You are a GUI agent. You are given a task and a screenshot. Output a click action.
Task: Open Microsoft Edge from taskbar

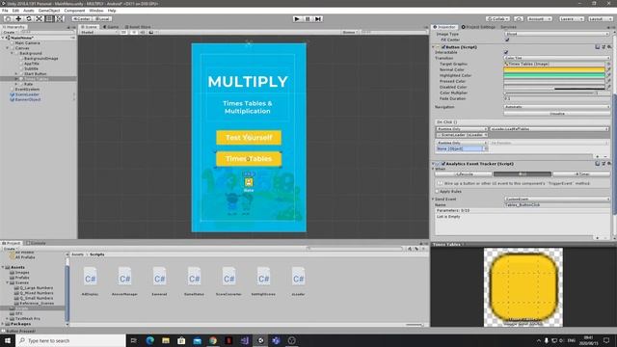pos(150,340)
